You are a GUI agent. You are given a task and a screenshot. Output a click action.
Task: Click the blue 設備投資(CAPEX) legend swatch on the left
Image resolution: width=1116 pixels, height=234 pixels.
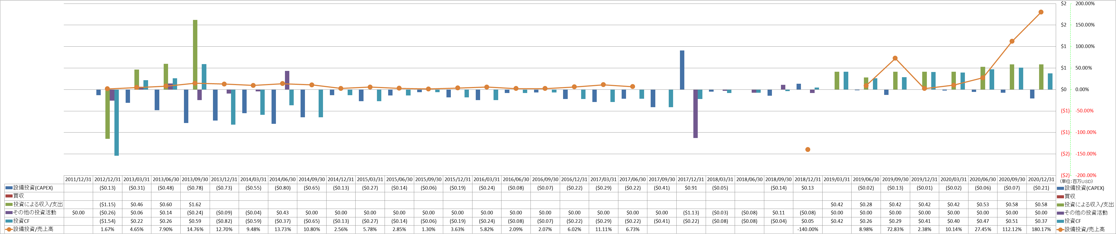9,188
